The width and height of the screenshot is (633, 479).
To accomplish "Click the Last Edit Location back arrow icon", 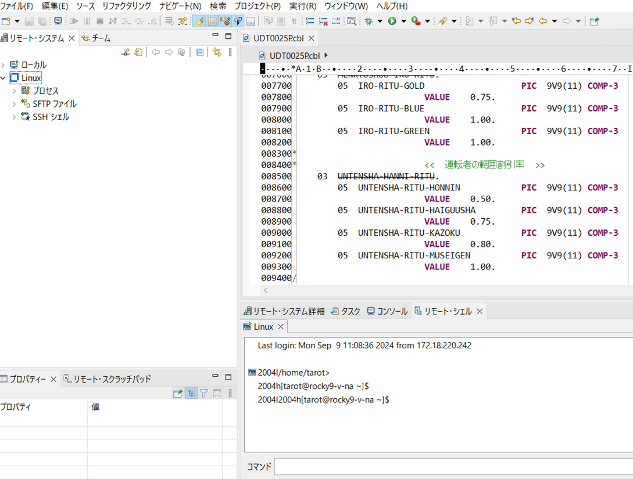I will tap(516, 21).
